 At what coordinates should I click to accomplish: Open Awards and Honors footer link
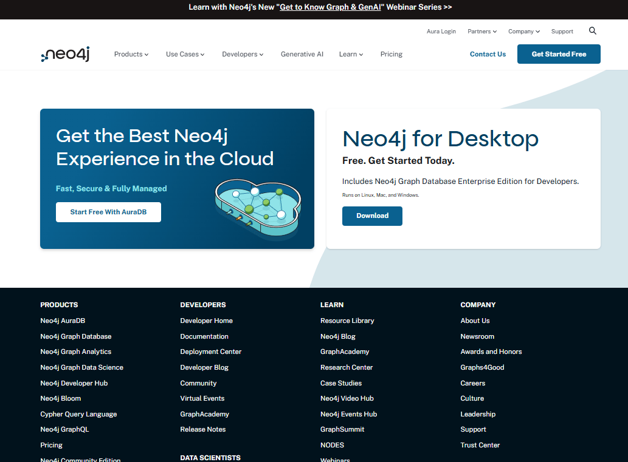coord(491,352)
